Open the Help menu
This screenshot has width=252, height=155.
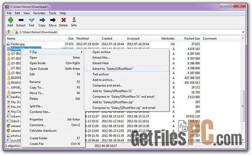point(63,13)
